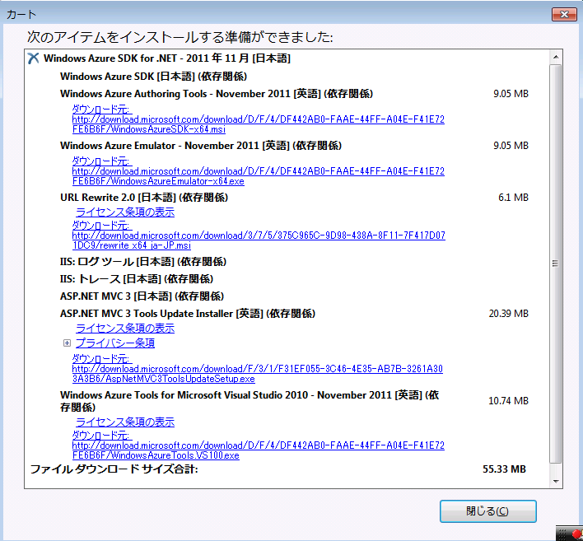Click the 10.74 MB size value
583x541 pixels.
click(508, 401)
